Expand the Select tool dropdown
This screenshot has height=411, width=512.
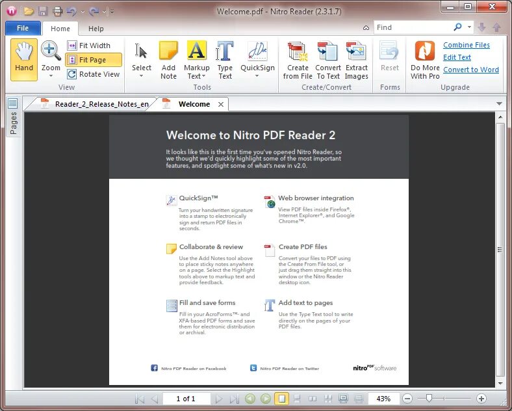click(142, 76)
